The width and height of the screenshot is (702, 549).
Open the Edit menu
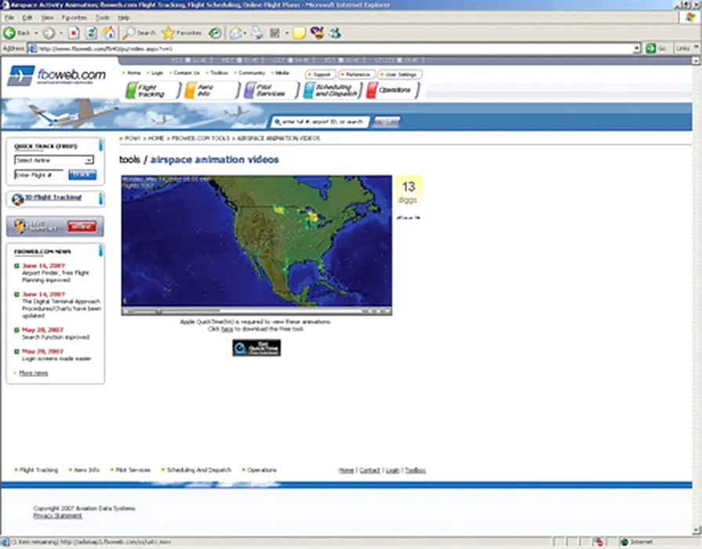click(27, 17)
